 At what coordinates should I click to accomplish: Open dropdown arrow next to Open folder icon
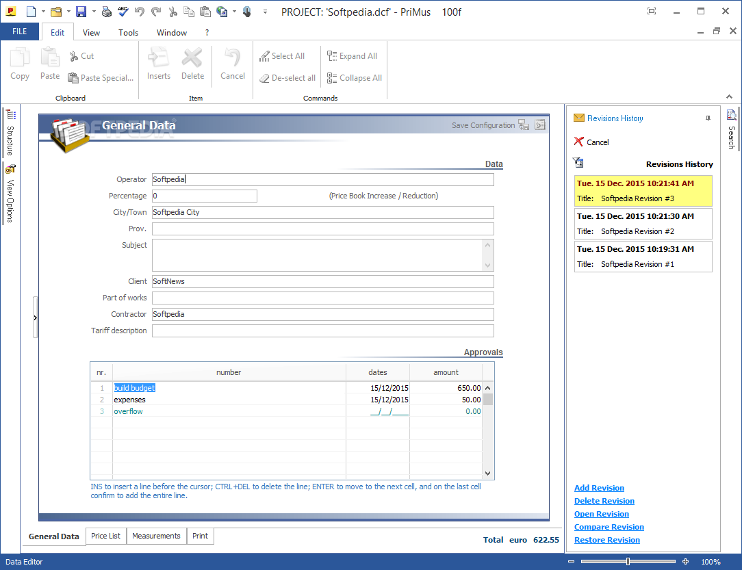pyautogui.click(x=68, y=12)
